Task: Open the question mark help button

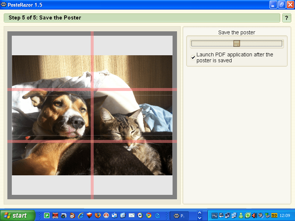Action: [x=286, y=18]
